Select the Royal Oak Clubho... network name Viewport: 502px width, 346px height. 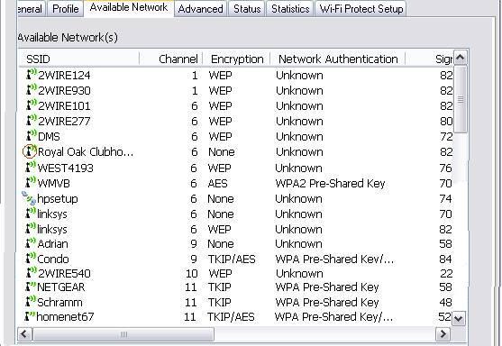tap(86, 151)
